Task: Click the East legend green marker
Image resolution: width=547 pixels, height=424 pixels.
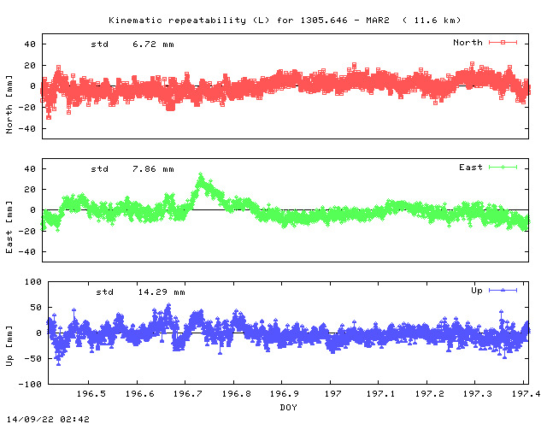Action: pos(503,168)
